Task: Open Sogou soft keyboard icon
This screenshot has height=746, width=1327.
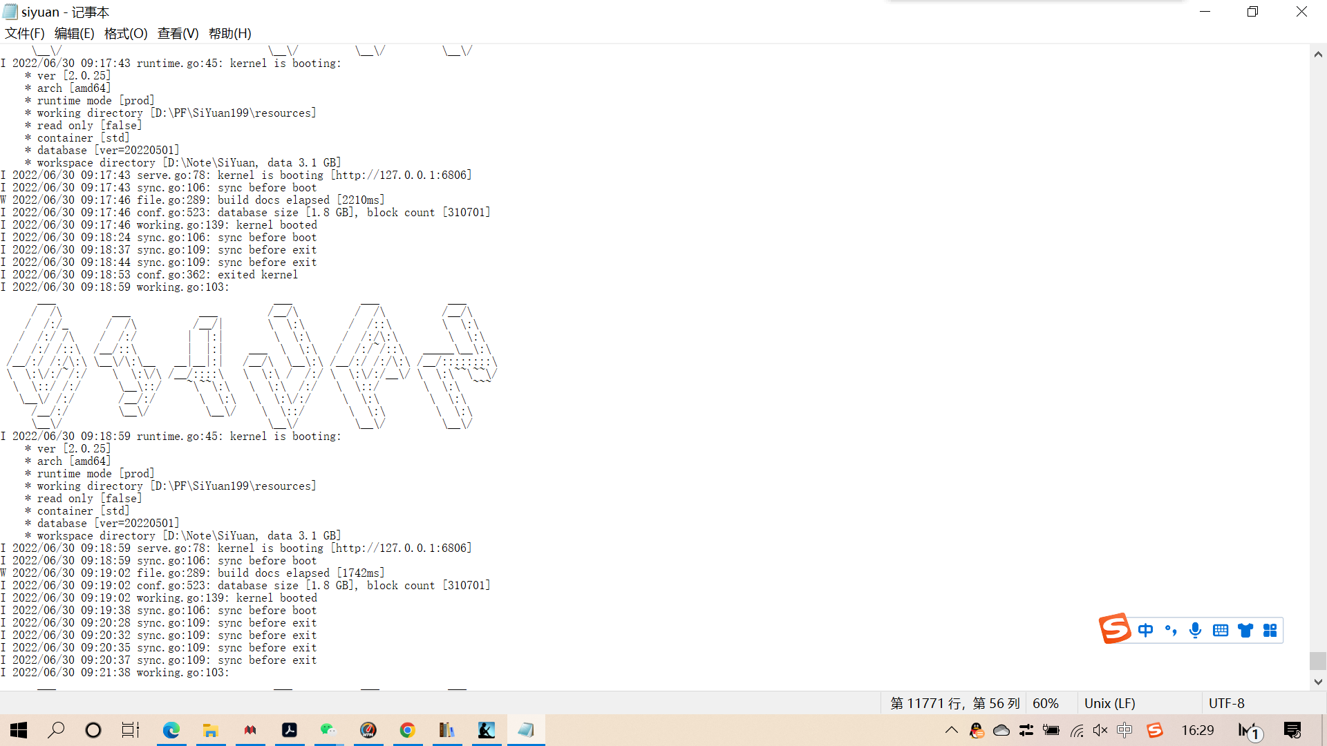Action: pos(1221,630)
